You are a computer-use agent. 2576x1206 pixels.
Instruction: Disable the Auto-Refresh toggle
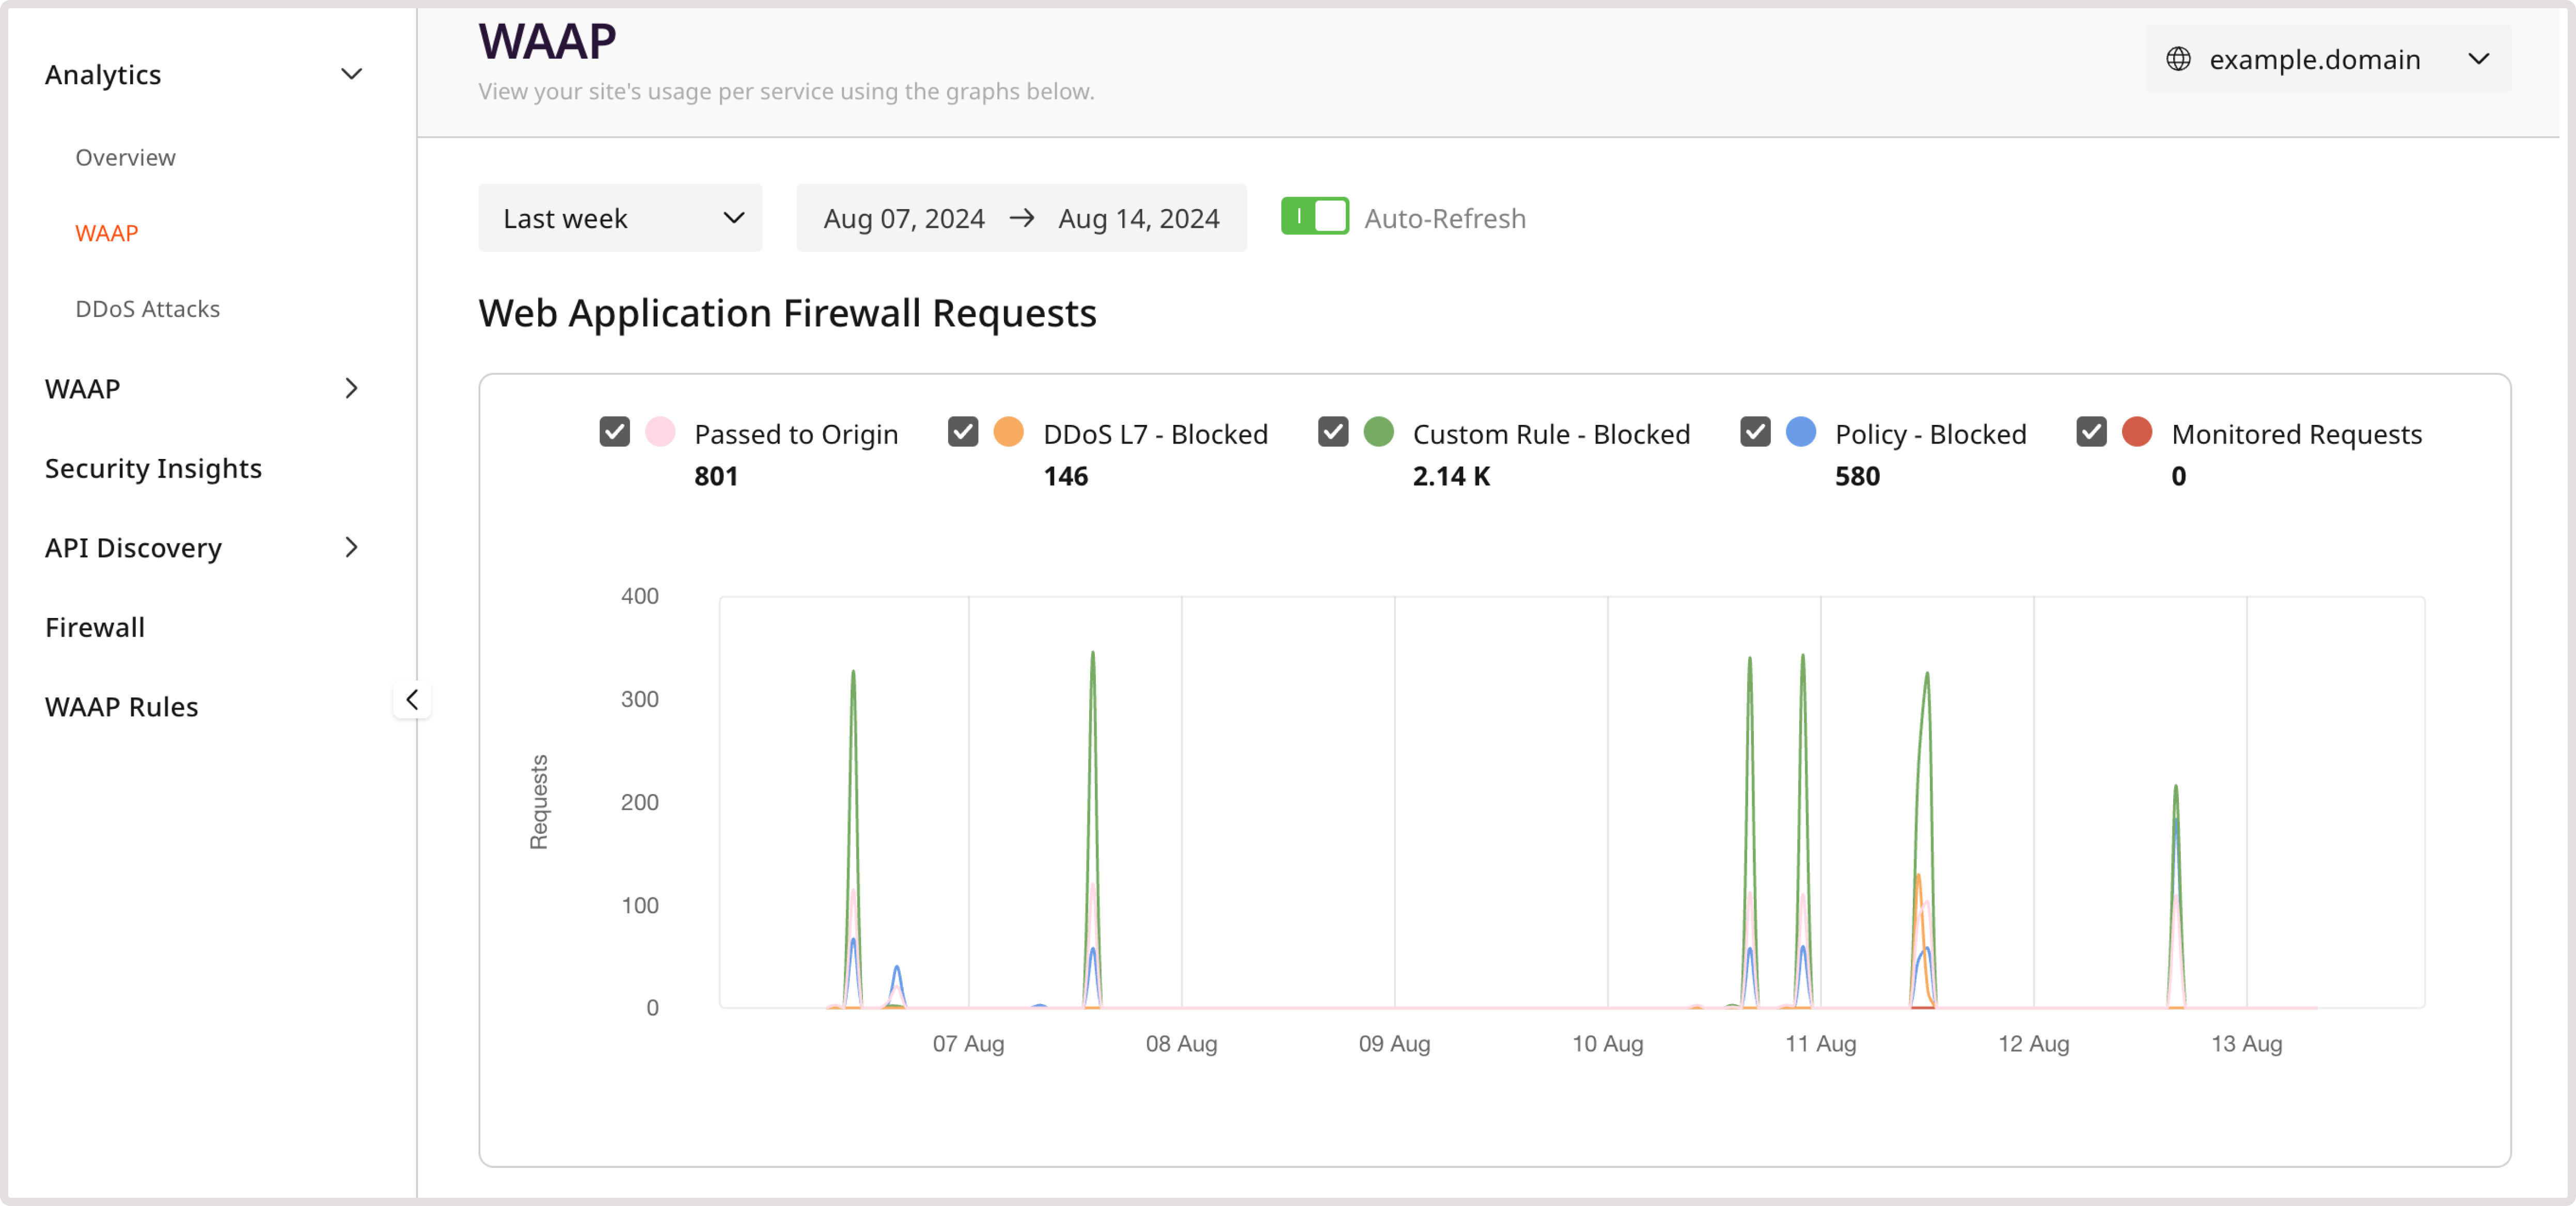tap(1315, 216)
